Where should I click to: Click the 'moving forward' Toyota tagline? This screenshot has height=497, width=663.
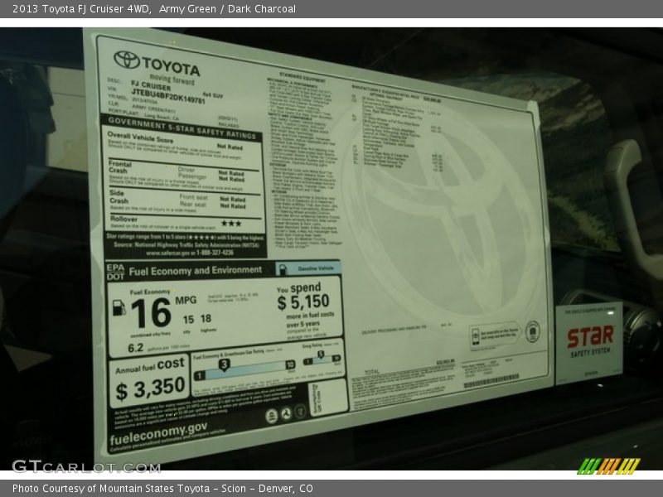point(172,79)
